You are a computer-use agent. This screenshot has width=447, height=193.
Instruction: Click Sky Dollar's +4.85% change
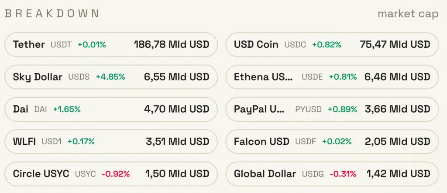point(110,77)
